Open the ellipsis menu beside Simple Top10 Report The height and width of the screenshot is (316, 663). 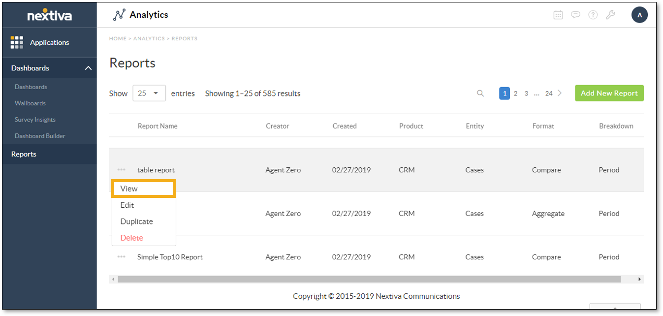pos(121,256)
